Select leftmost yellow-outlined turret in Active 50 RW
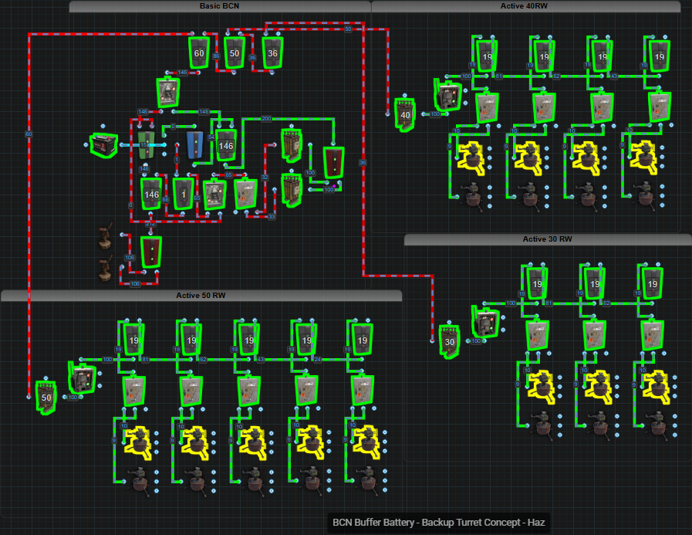The width and height of the screenshot is (692, 535). (137, 442)
